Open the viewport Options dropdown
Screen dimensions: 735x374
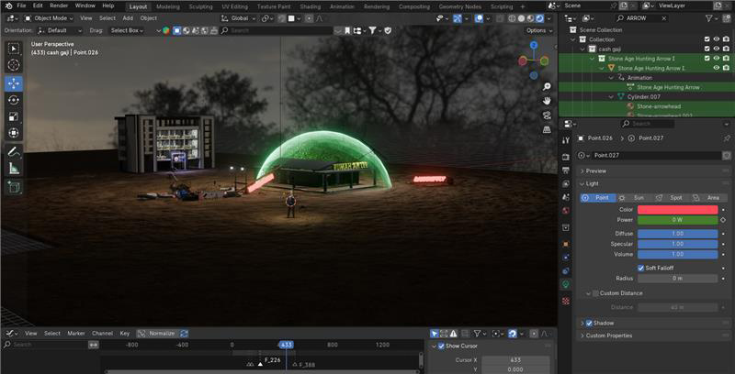click(x=539, y=30)
